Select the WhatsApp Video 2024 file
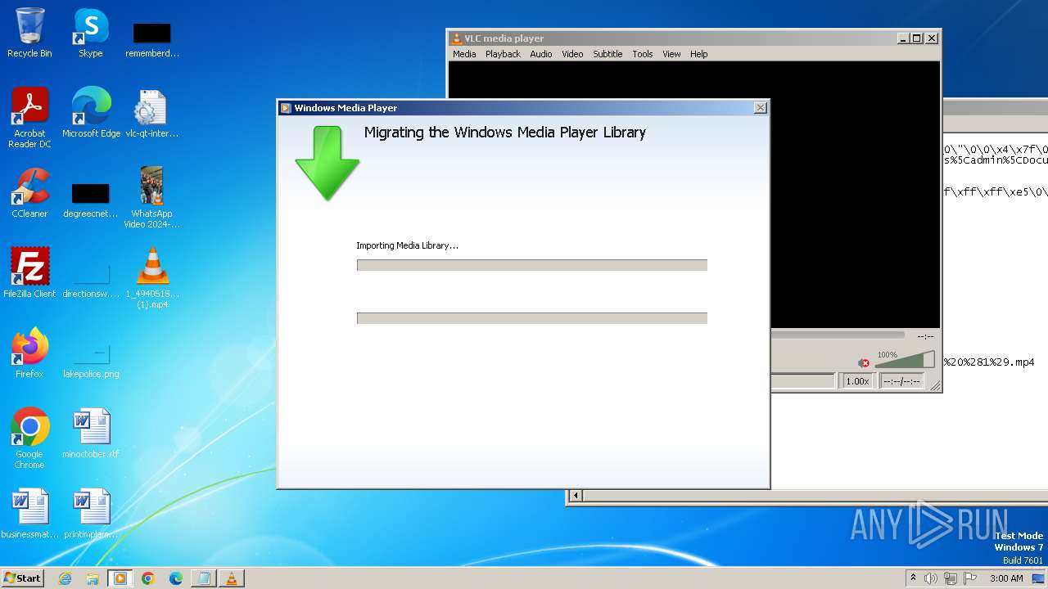The width and height of the screenshot is (1048, 589). [x=151, y=198]
